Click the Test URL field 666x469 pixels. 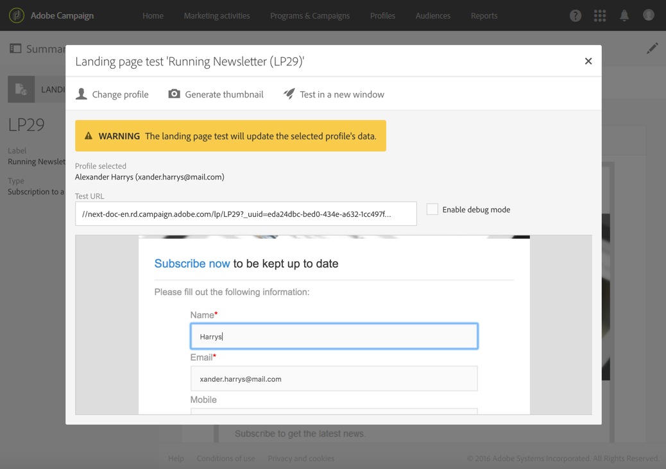246,214
